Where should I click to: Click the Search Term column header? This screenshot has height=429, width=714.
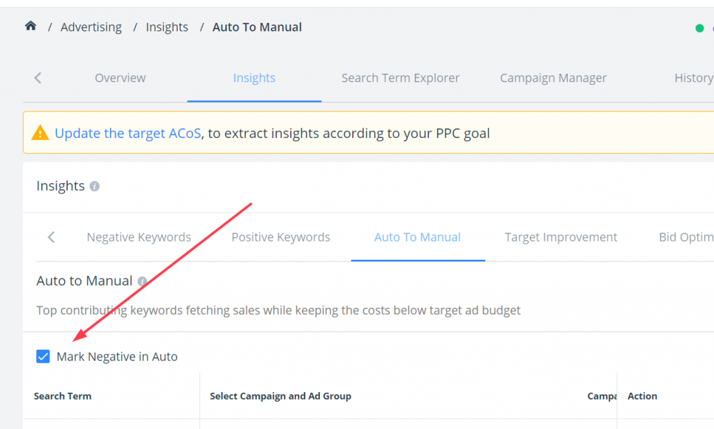[62, 396]
